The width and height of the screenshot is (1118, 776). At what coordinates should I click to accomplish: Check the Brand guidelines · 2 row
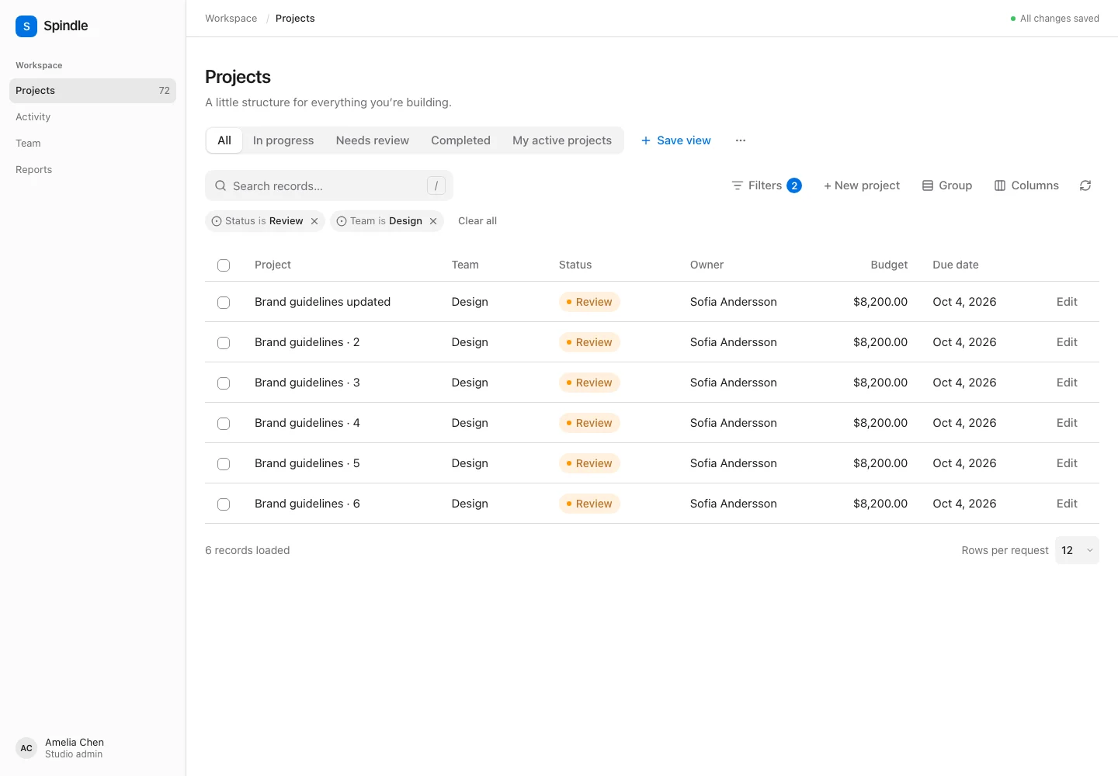224,343
